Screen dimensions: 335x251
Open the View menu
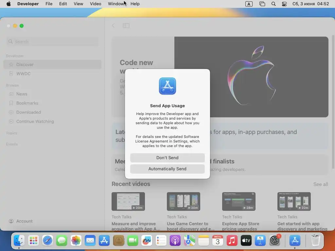[79, 4]
